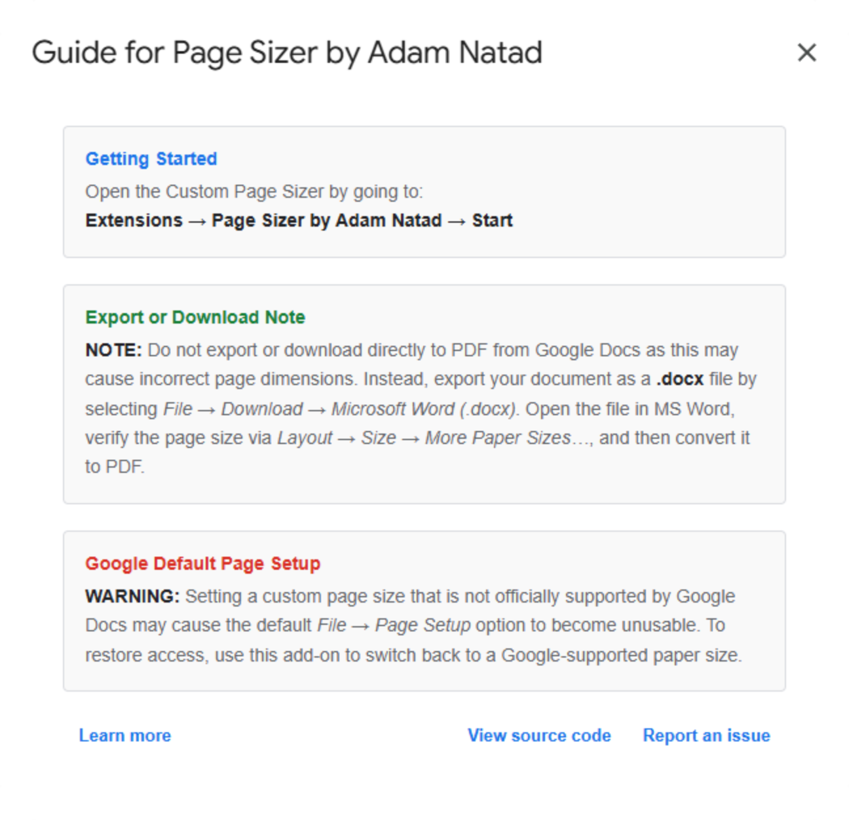849x820 pixels.
Task: Click the italic word Layout in the note
Action: point(305,438)
